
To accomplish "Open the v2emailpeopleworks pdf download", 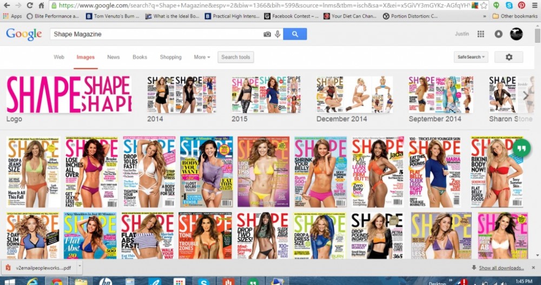I will [x=38, y=268].
